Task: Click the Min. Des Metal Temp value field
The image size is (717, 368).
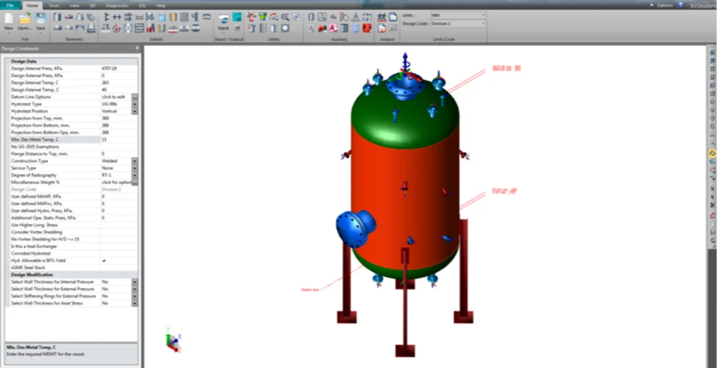Action: pos(119,140)
